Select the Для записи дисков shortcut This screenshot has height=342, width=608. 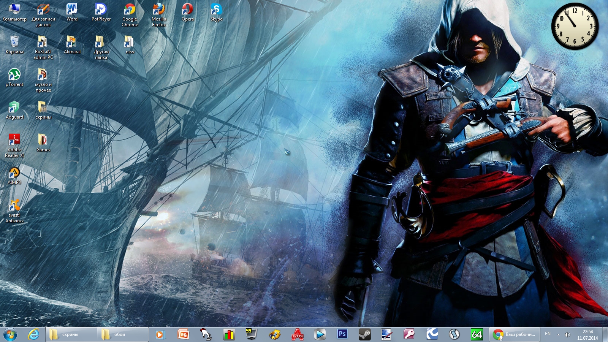pos(43,15)
